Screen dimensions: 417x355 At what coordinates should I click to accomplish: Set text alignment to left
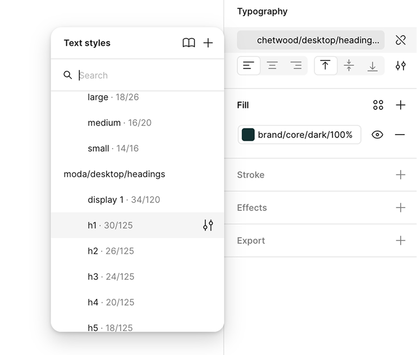(249, 66)
